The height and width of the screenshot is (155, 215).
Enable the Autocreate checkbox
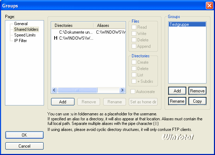pos(133,92)
